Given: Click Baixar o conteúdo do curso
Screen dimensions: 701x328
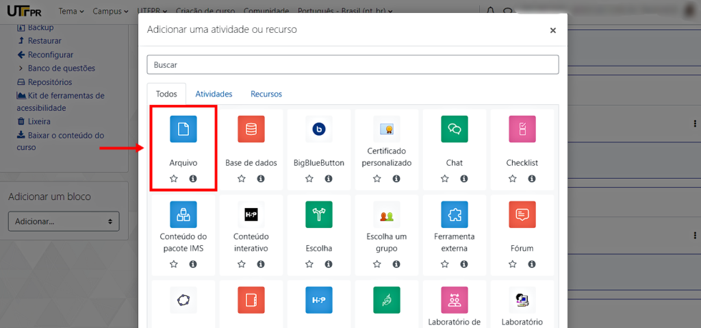Looking at the screenshot, I should (x=60, y=141).
